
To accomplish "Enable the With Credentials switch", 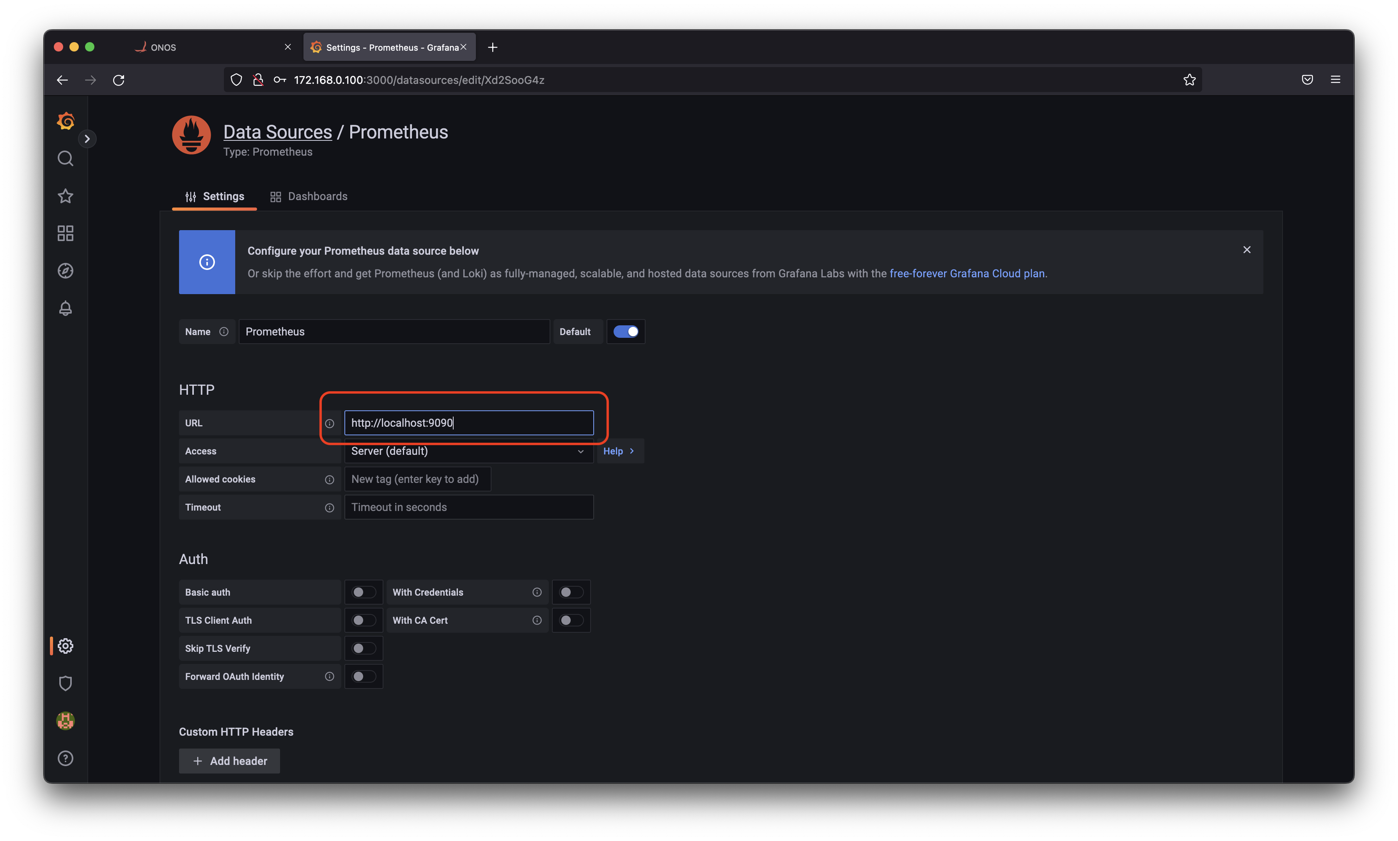I will tap(571, 592).
